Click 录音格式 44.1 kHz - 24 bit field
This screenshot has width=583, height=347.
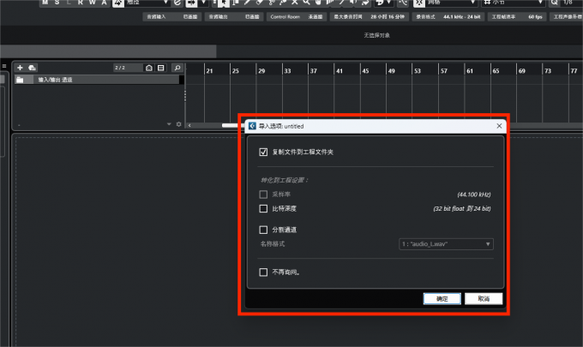(448, 17)
